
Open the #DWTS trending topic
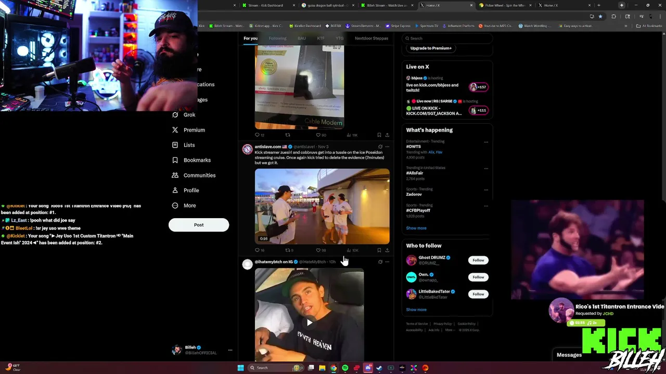(x=414, y=147)
